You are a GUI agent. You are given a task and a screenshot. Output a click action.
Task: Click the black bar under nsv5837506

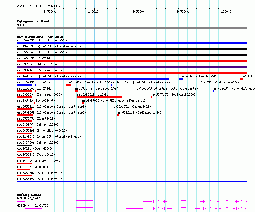coord(25,145)
